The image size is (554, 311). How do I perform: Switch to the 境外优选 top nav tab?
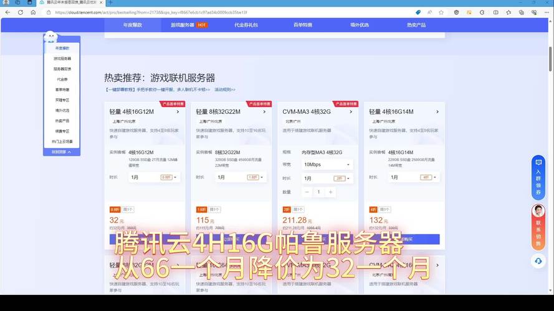(x=360, y=25)
